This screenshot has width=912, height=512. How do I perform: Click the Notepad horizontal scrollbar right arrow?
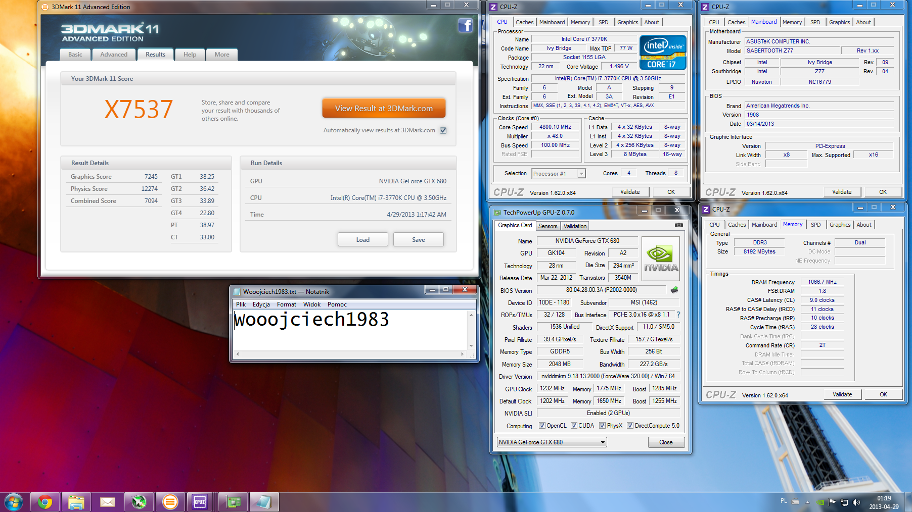(x=463, y=354)
